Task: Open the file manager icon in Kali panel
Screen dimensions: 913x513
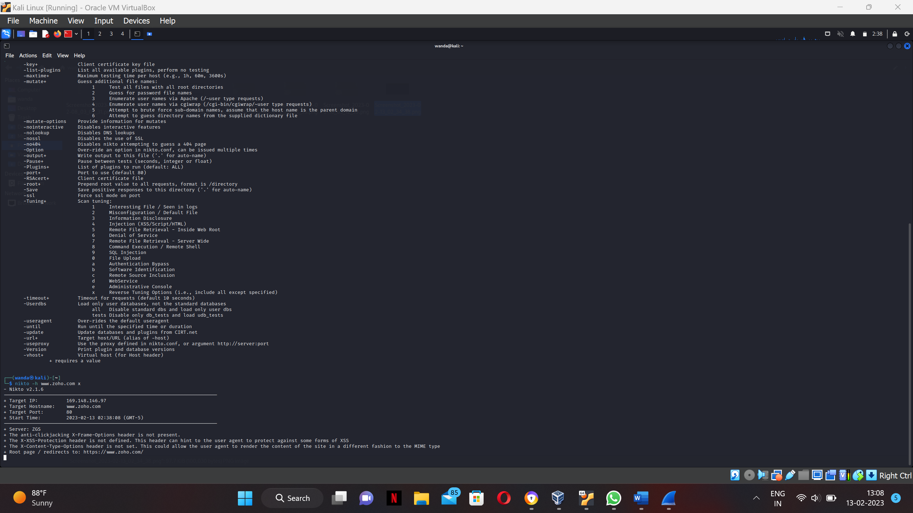Action: point(33,34)
